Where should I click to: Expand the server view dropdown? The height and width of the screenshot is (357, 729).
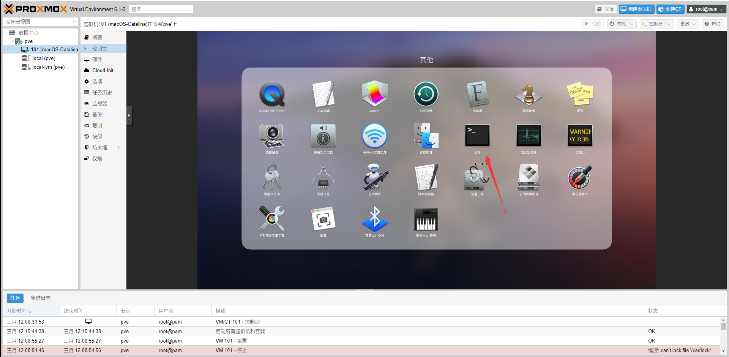pos(74,22)
